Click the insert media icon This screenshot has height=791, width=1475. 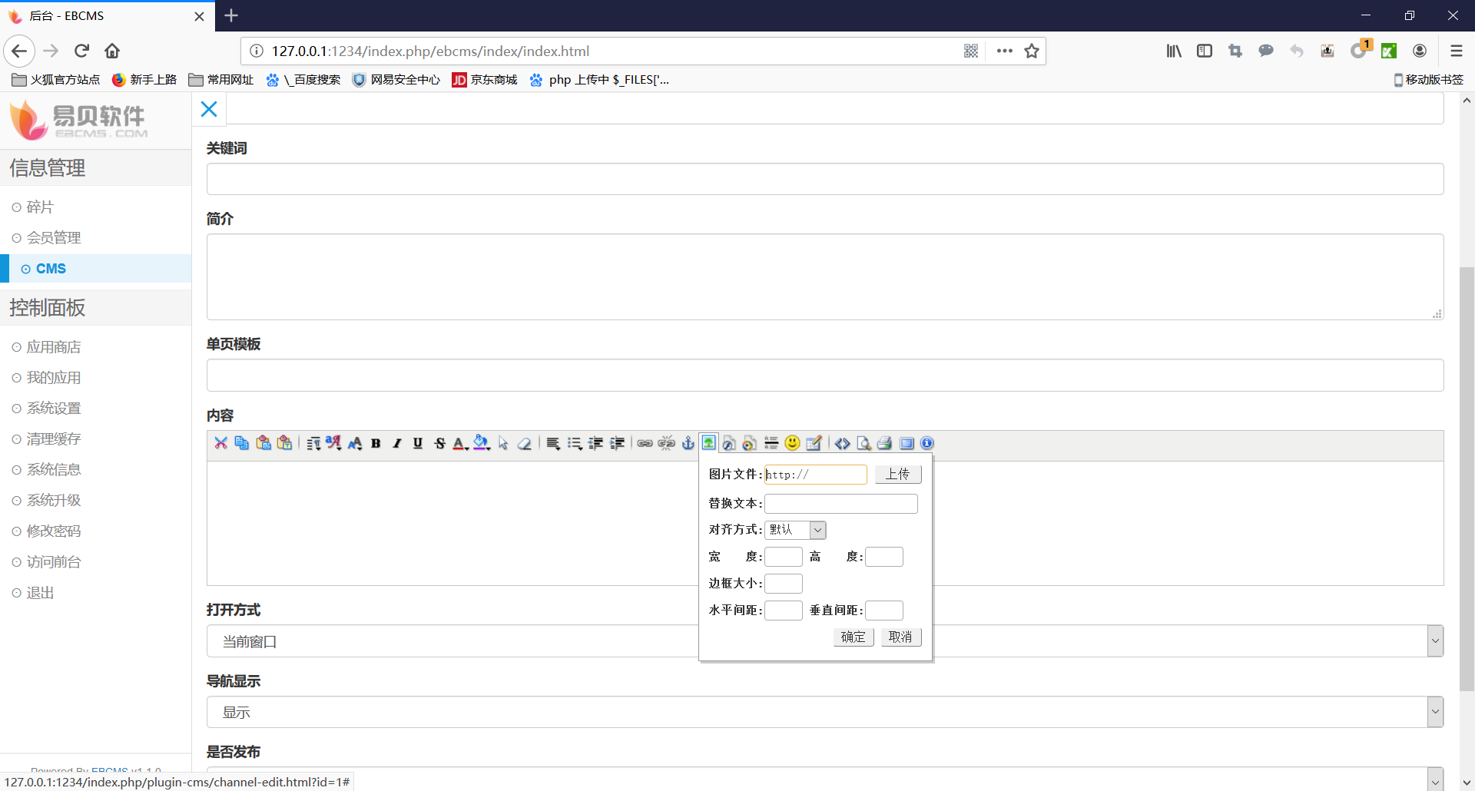(750, 443)
